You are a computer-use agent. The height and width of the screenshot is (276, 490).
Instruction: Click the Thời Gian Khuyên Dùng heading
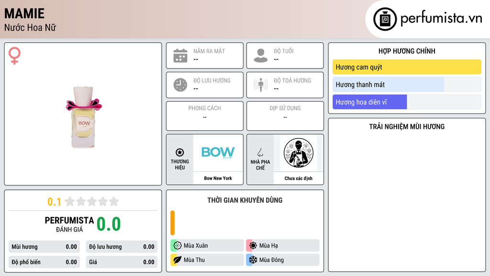tap(245, 200)
